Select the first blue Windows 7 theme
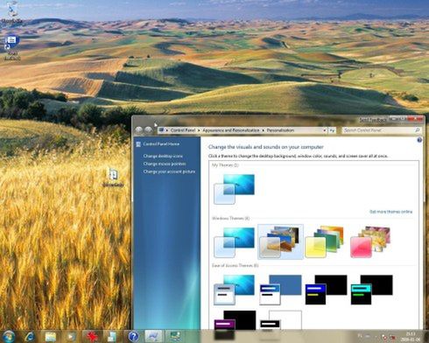This screenshot has width=429, height=343. click(x=235, y=242)
